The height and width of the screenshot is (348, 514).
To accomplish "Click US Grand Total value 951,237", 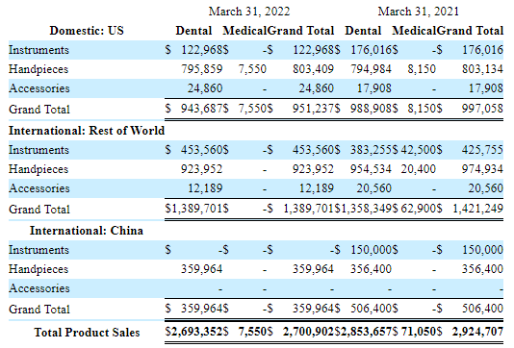I will [313, 109].
